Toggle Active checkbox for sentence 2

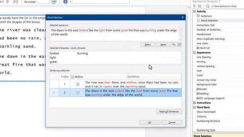pos(78,92)
